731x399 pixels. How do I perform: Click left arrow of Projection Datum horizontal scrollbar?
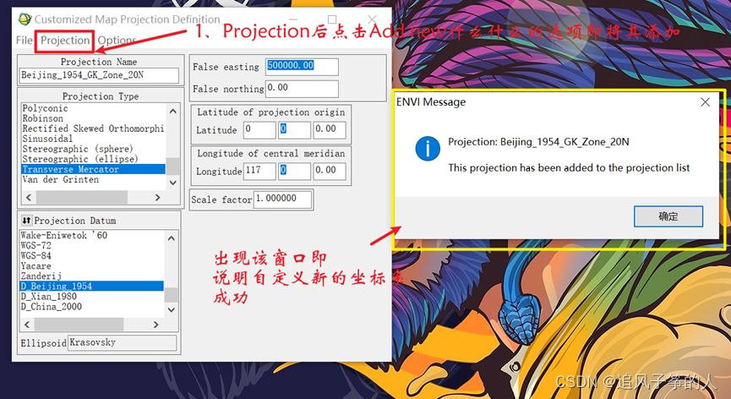point(27,325)
